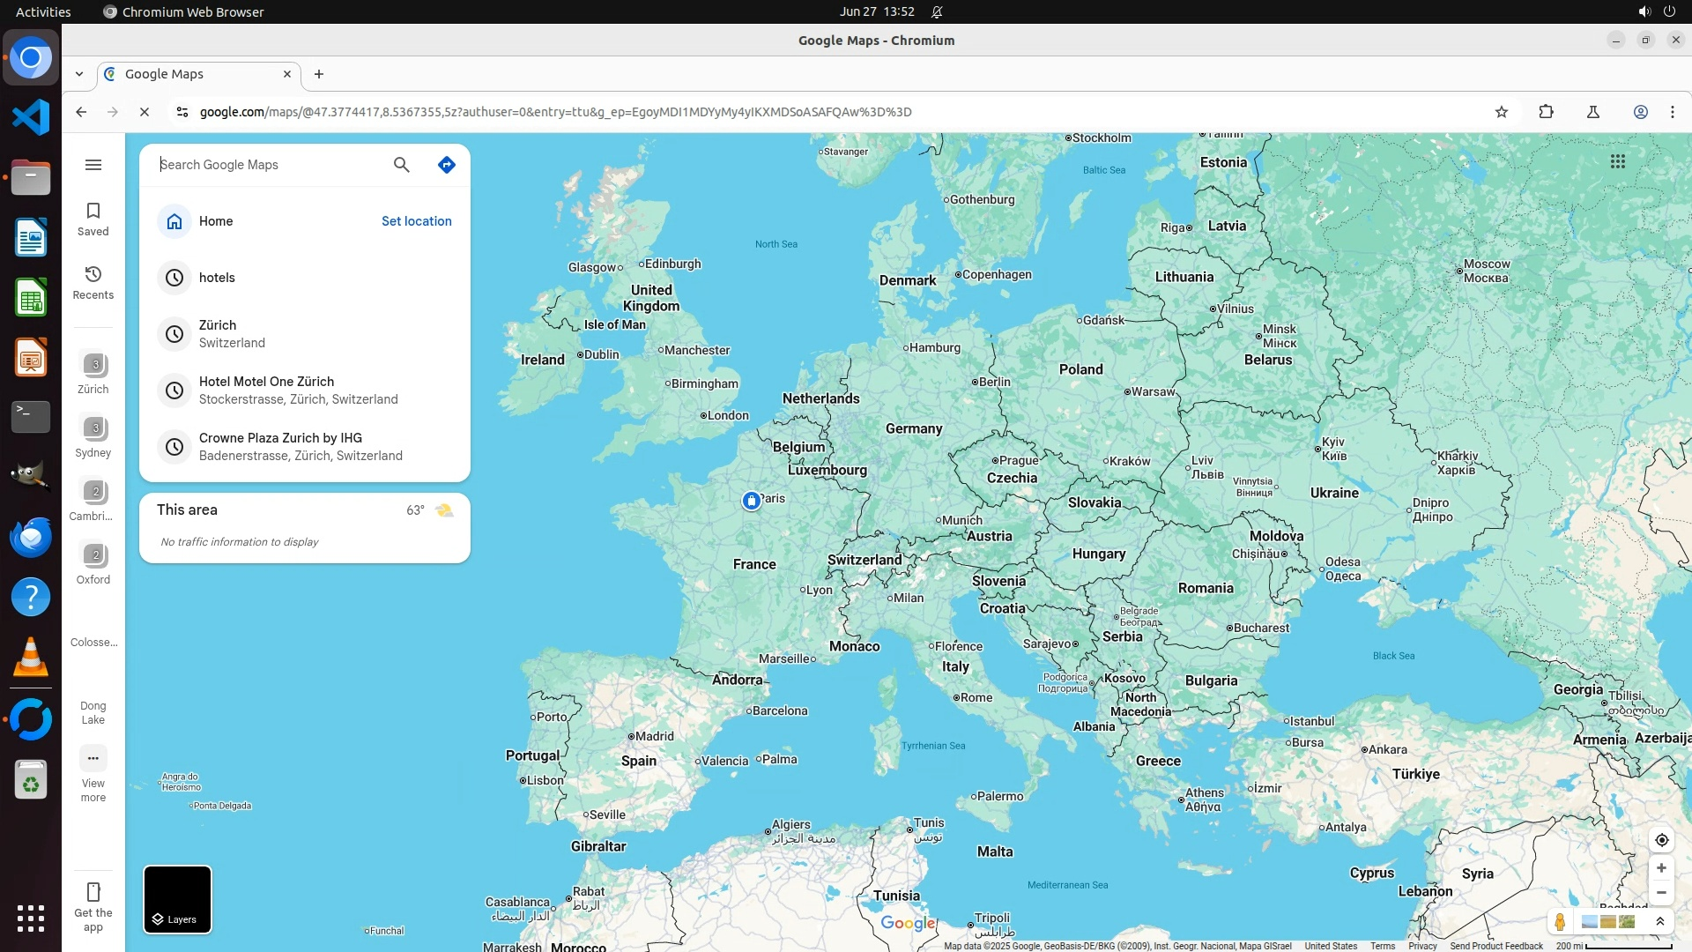The width and height of the screenshot is (1692, 952).
Task: Zoom in with the plus button
Action: click(x=1661, y=868)
